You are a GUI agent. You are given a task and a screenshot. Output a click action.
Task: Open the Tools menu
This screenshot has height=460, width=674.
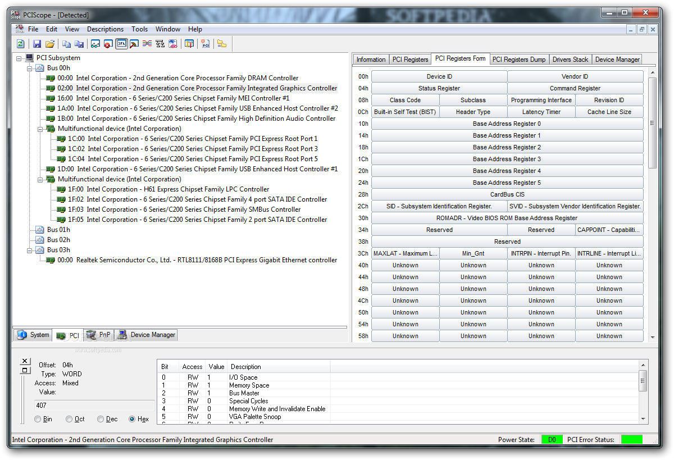tap(139, 29)
